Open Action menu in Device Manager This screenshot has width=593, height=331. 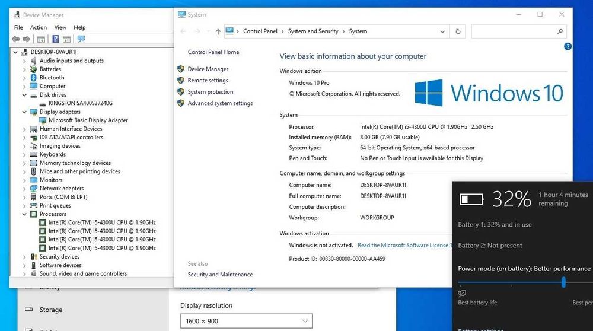pos(39,27)
